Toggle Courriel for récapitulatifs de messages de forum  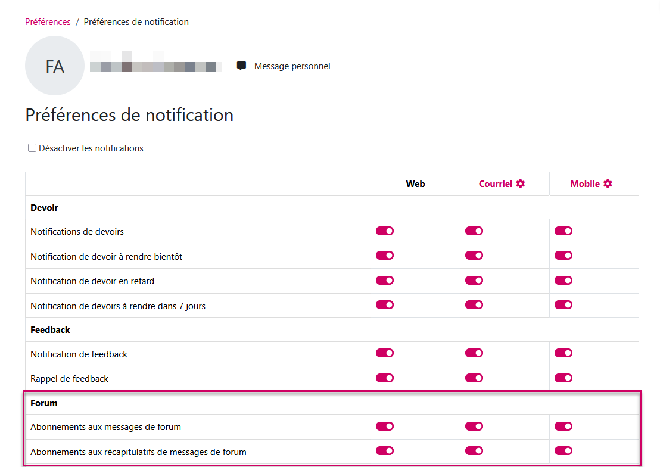[x=474, y=451]
